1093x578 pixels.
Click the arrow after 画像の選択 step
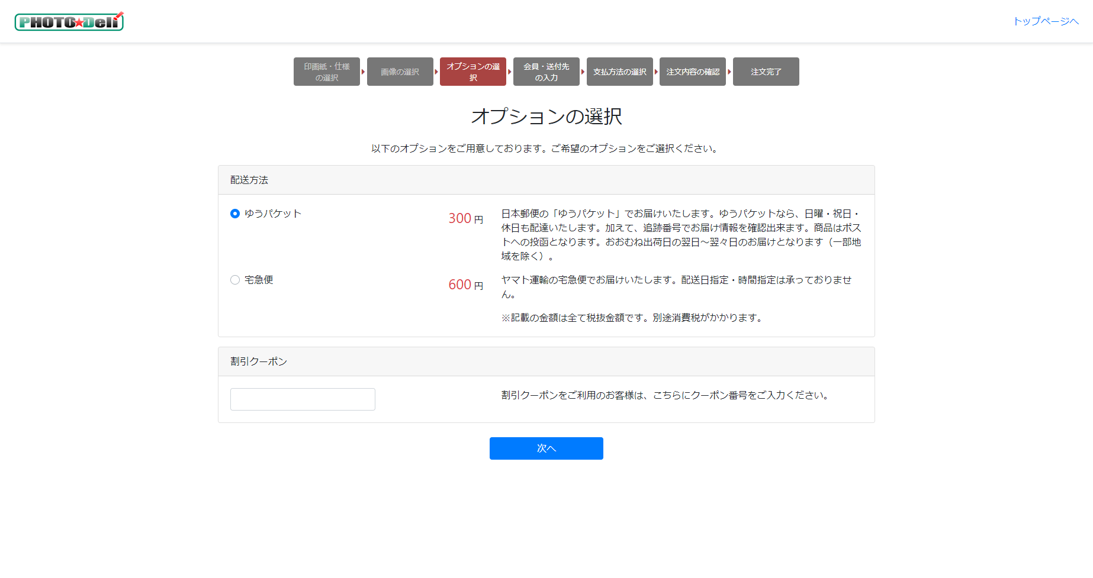(436, 72)
